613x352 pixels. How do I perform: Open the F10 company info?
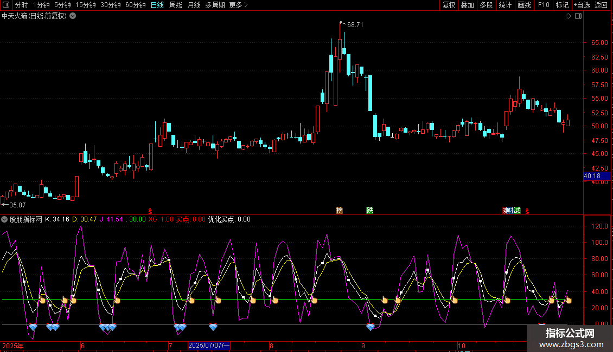(x=544, y=5)
